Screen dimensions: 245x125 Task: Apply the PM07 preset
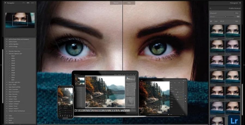coord(13,70)
